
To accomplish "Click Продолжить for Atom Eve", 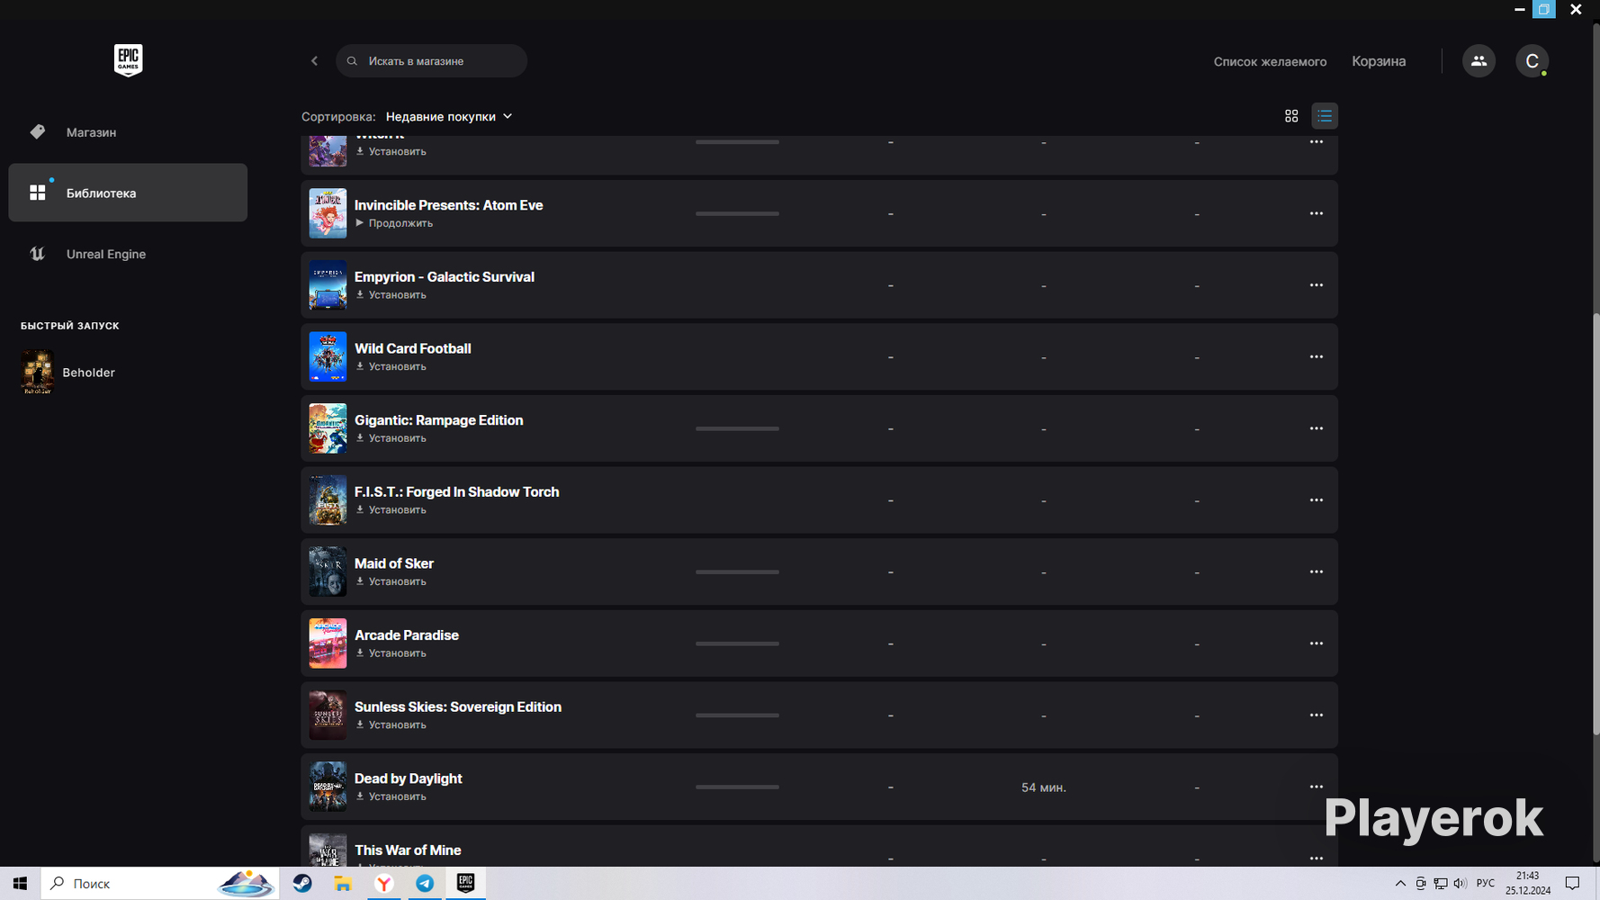I will pos(394,223).
